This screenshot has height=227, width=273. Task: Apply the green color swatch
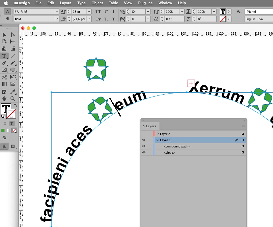[x=3, y=130]
